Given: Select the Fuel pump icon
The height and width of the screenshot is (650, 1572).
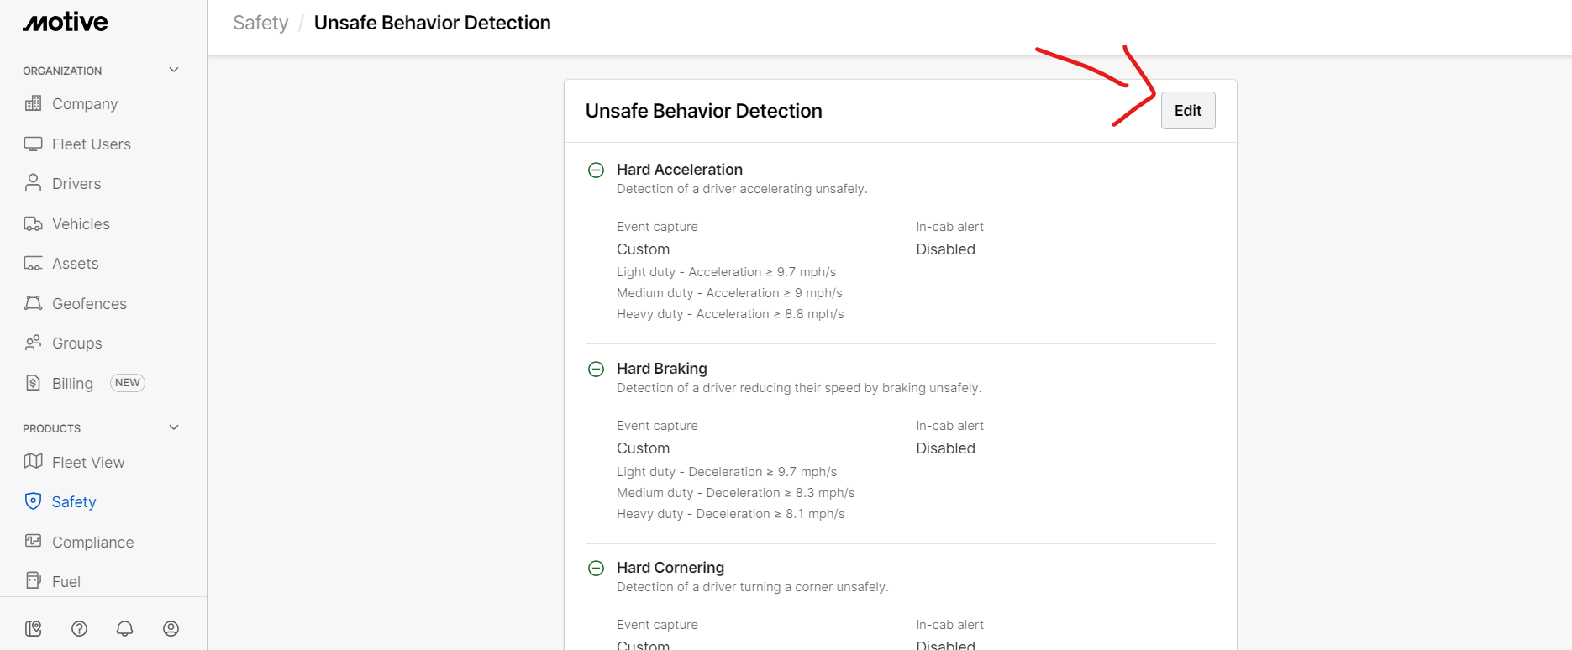Looking at the screenshot, I should pos(33,580).
